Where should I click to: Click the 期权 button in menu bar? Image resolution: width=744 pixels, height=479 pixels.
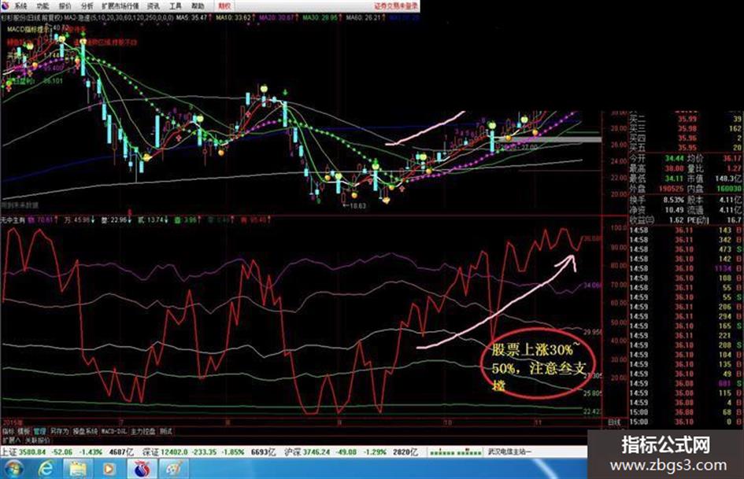pos(224,6)
